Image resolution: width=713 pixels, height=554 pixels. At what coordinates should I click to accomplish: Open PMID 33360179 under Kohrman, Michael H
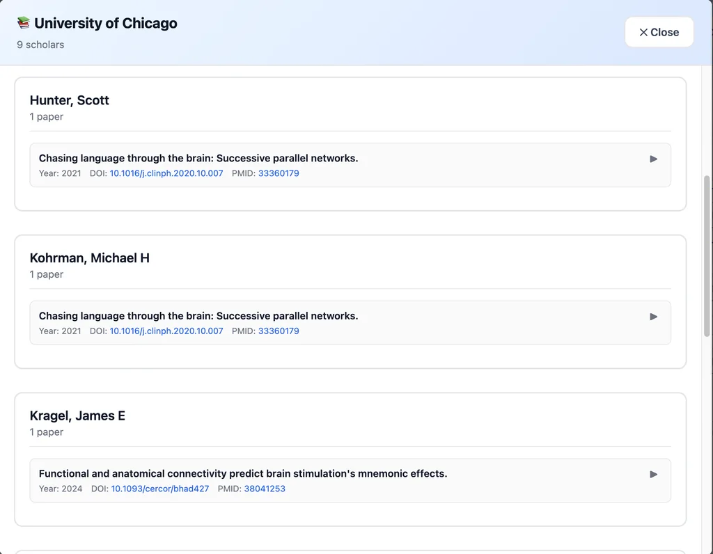coord(279,331)
